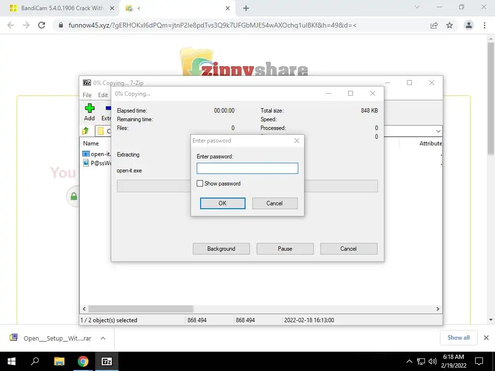Click Cancel in the password dialog
Image resolution: width=495 pixels, height=371 pixels.
click(275, 203)
